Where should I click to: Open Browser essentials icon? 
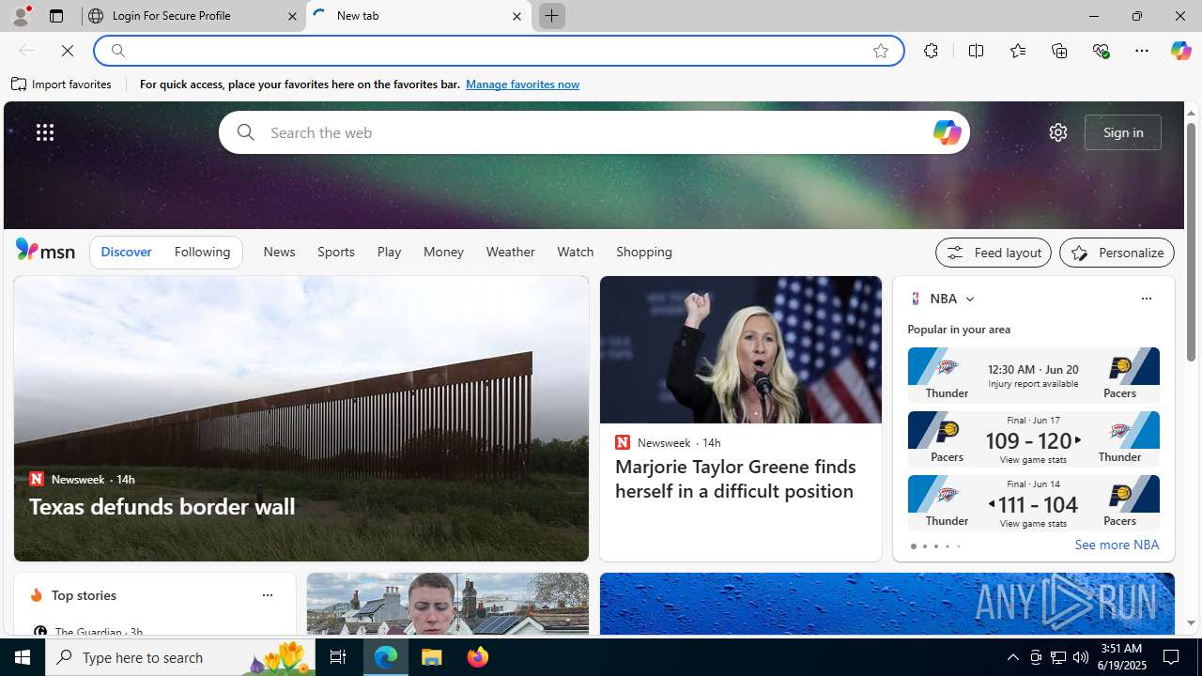pyautogui.click(x=1101, y=51)
